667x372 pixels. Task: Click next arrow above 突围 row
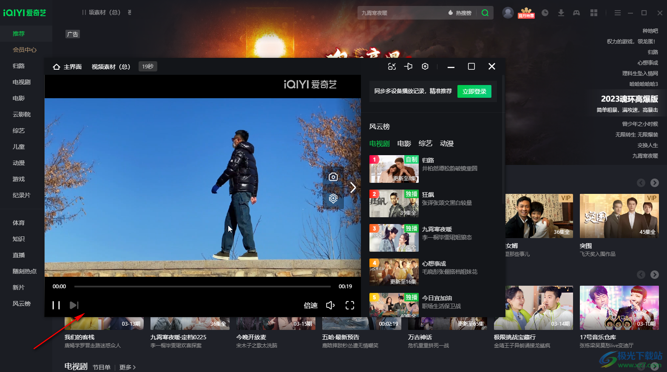coord(655,183)
